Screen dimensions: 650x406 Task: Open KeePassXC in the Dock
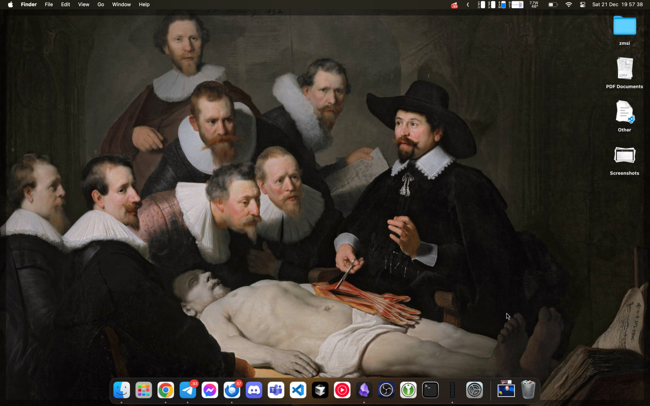408,390
